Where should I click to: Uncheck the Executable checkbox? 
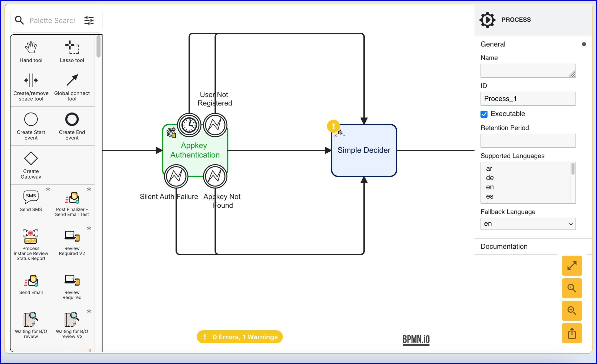[484, 114]
